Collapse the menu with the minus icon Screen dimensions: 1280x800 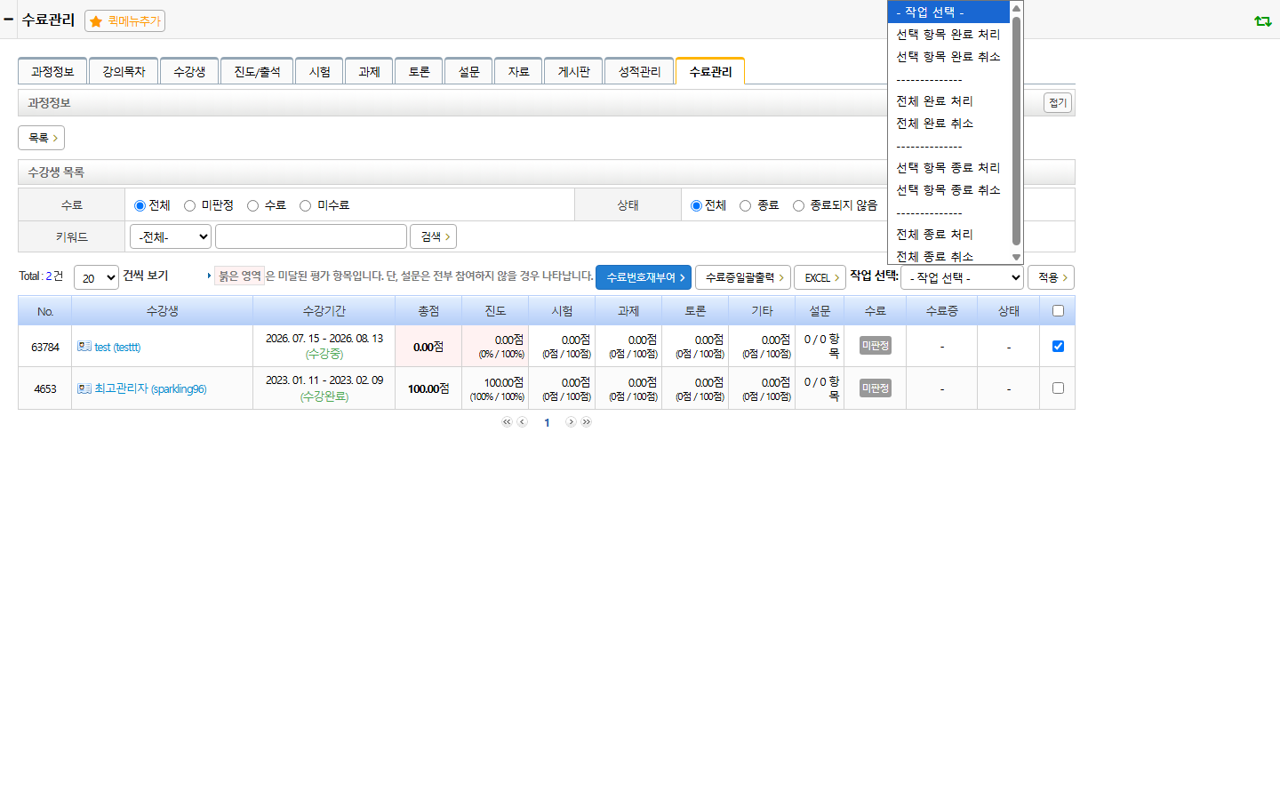[9, 19]
